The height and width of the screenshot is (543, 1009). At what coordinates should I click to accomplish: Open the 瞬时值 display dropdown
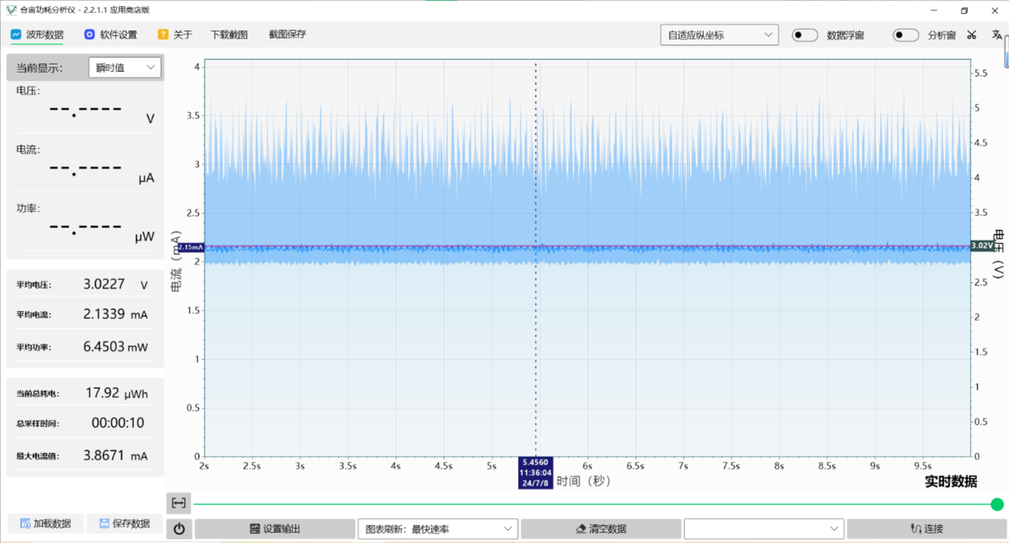click(x=125, y=67)
